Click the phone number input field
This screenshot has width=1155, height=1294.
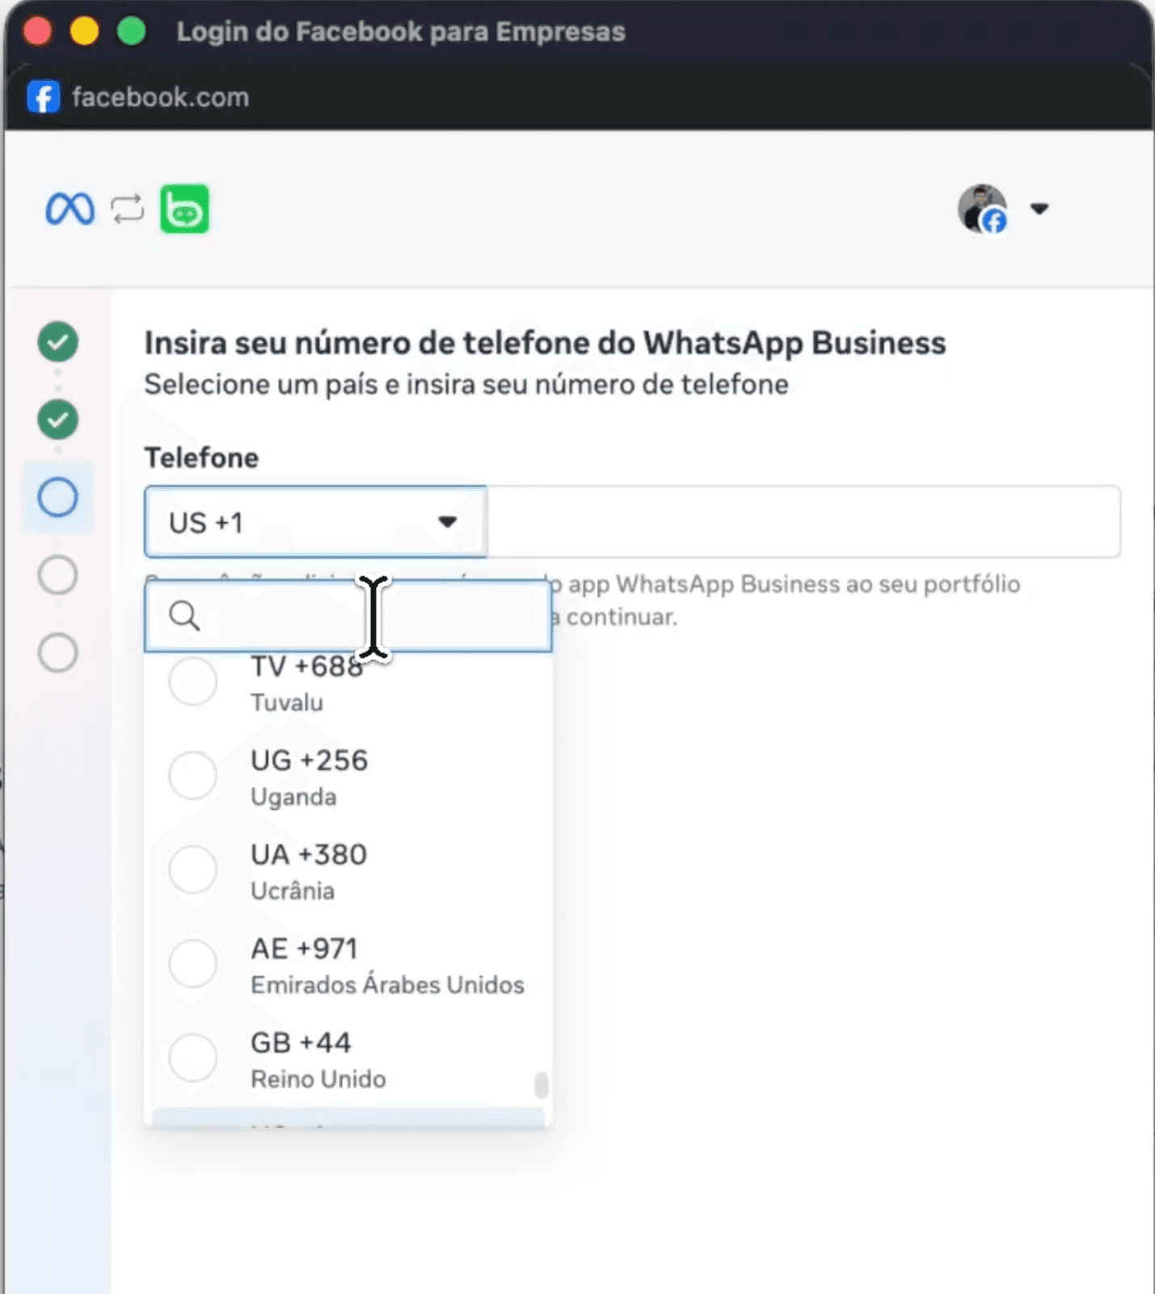[x=803, y=522]
